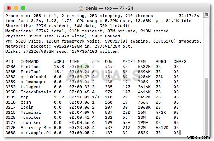Click the CMPRS column header

(x=180, y=61)
